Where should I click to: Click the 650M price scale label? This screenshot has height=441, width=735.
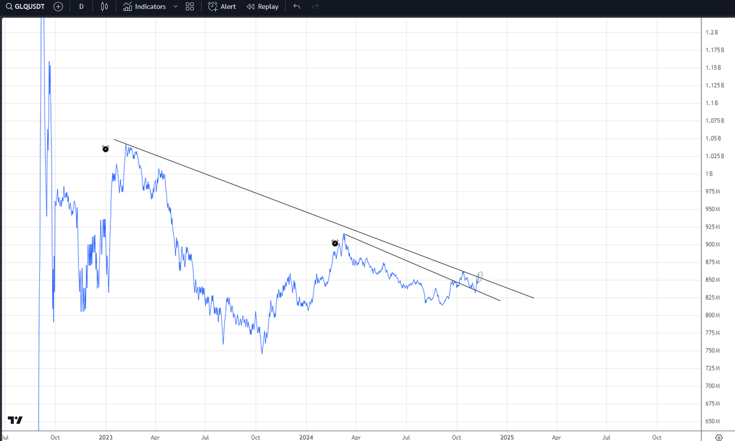click(x=712, y=421)
